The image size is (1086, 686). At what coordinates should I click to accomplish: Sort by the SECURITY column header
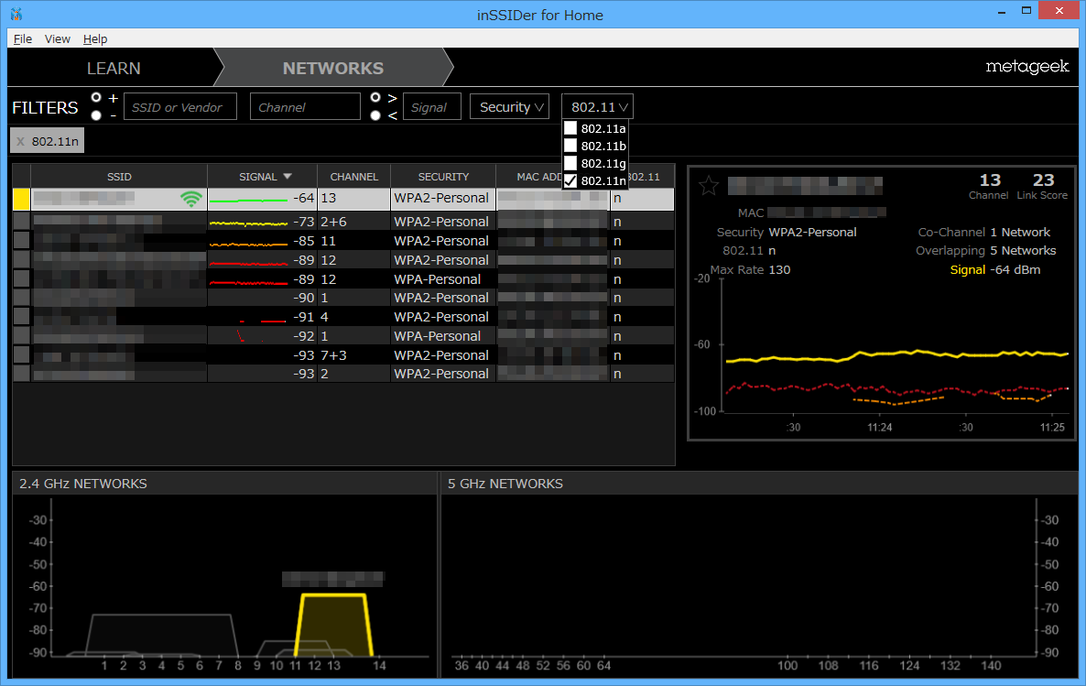[x=443, y=177]
